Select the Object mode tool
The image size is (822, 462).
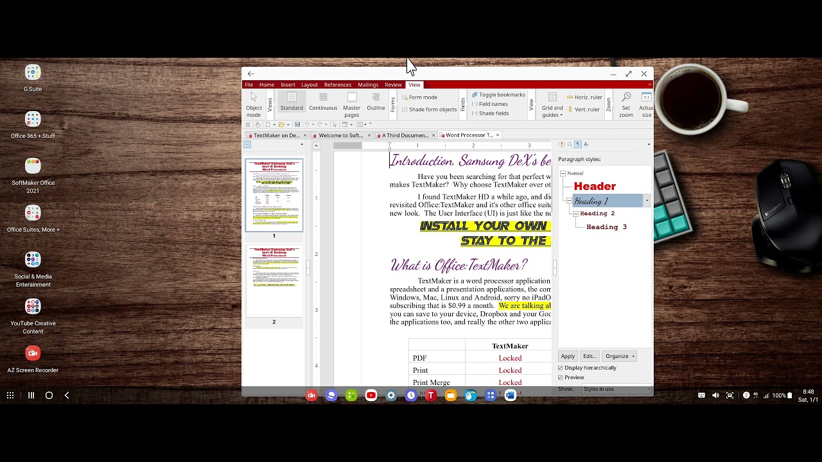click(x=254, y=104)
